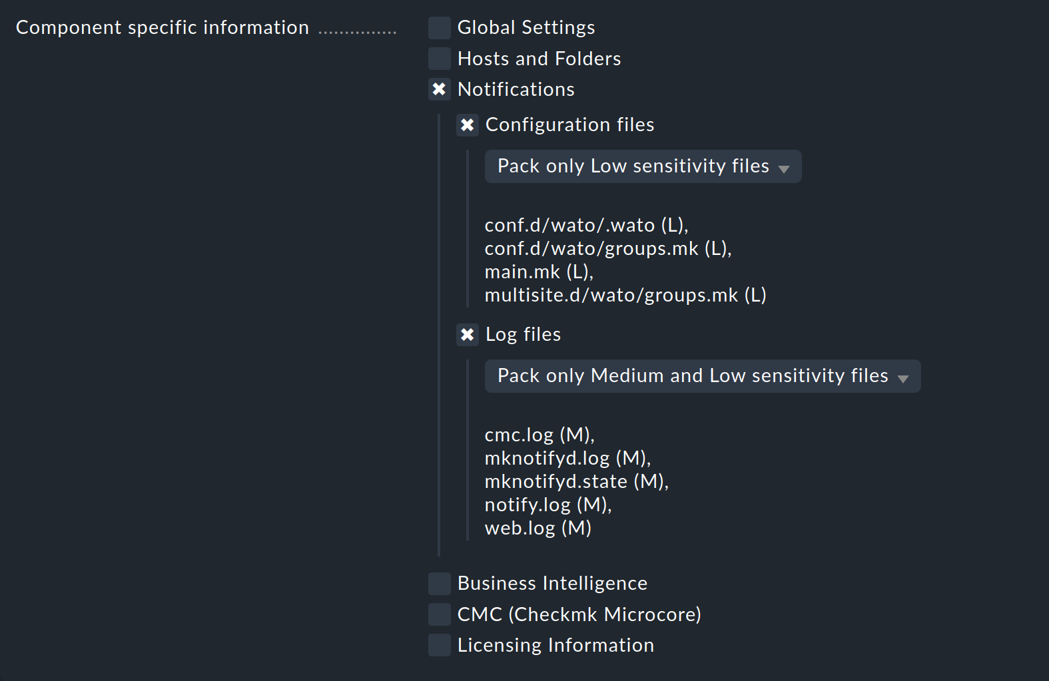Viewport: 1049px width, 681px height.
Task: Tick the CMC (Checkmk Microcore) checkbox
Action: click(x=439, y=614)
